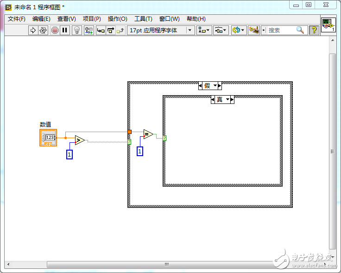Minimize the block diagram window

click(296, 5)
